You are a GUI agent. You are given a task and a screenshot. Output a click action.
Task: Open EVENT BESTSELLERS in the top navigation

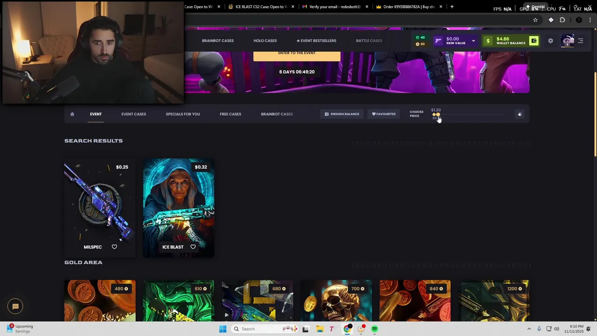point(316,41)
